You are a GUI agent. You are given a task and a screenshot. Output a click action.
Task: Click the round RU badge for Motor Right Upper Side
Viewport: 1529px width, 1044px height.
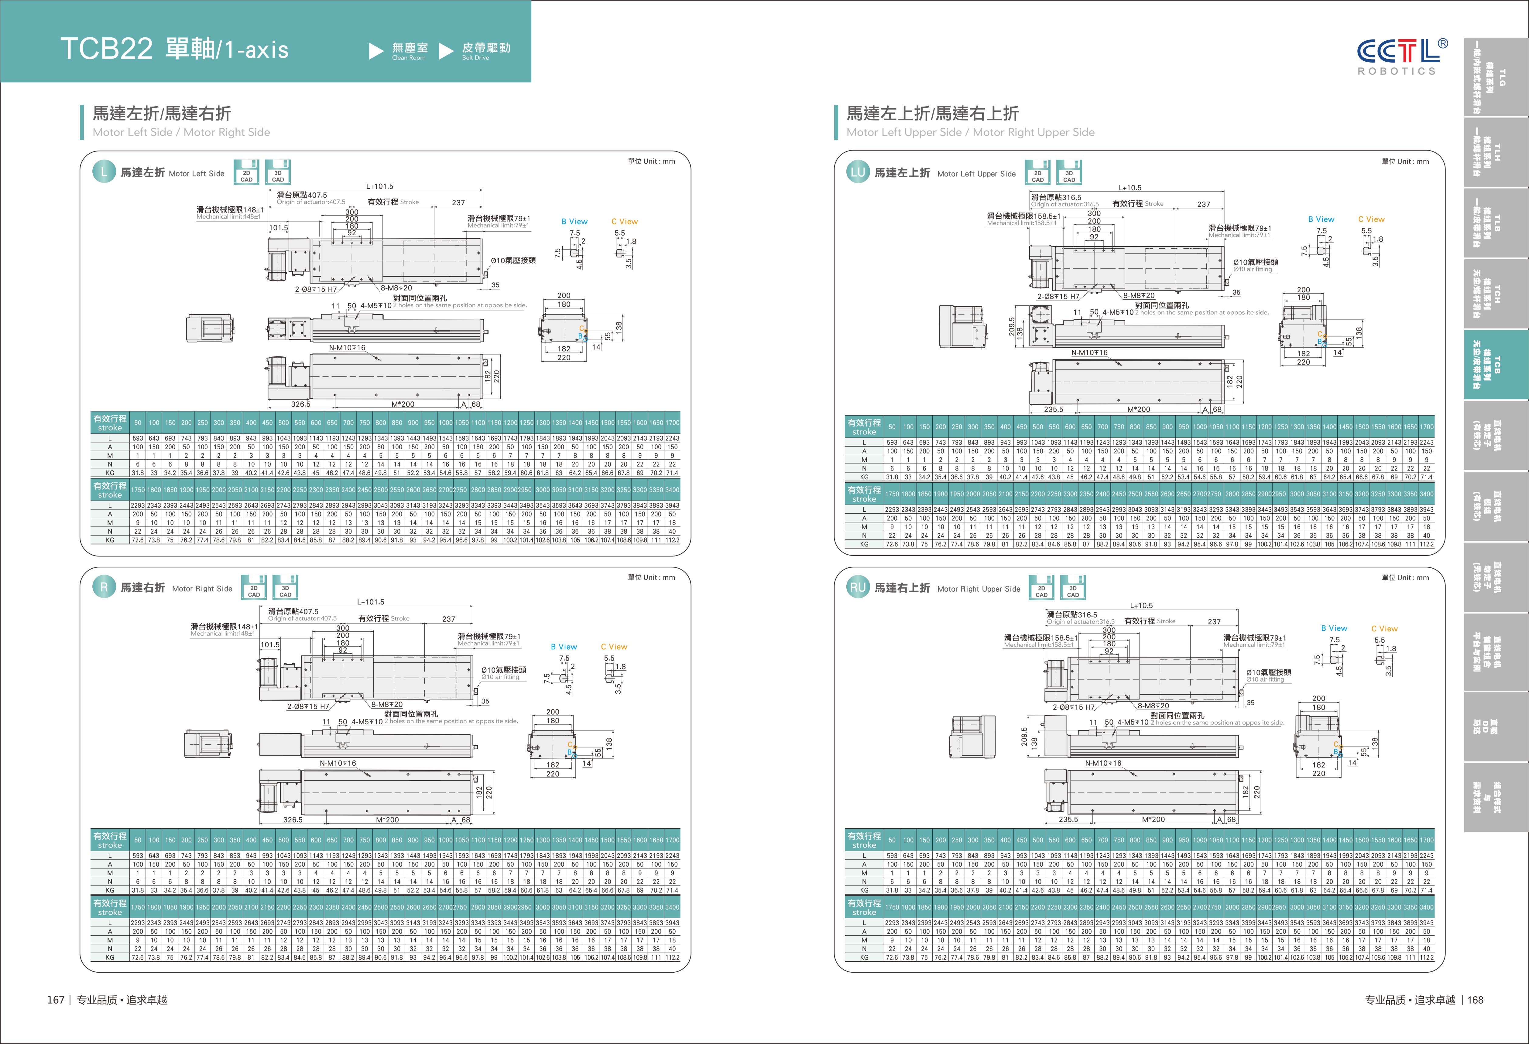(858, 587)
